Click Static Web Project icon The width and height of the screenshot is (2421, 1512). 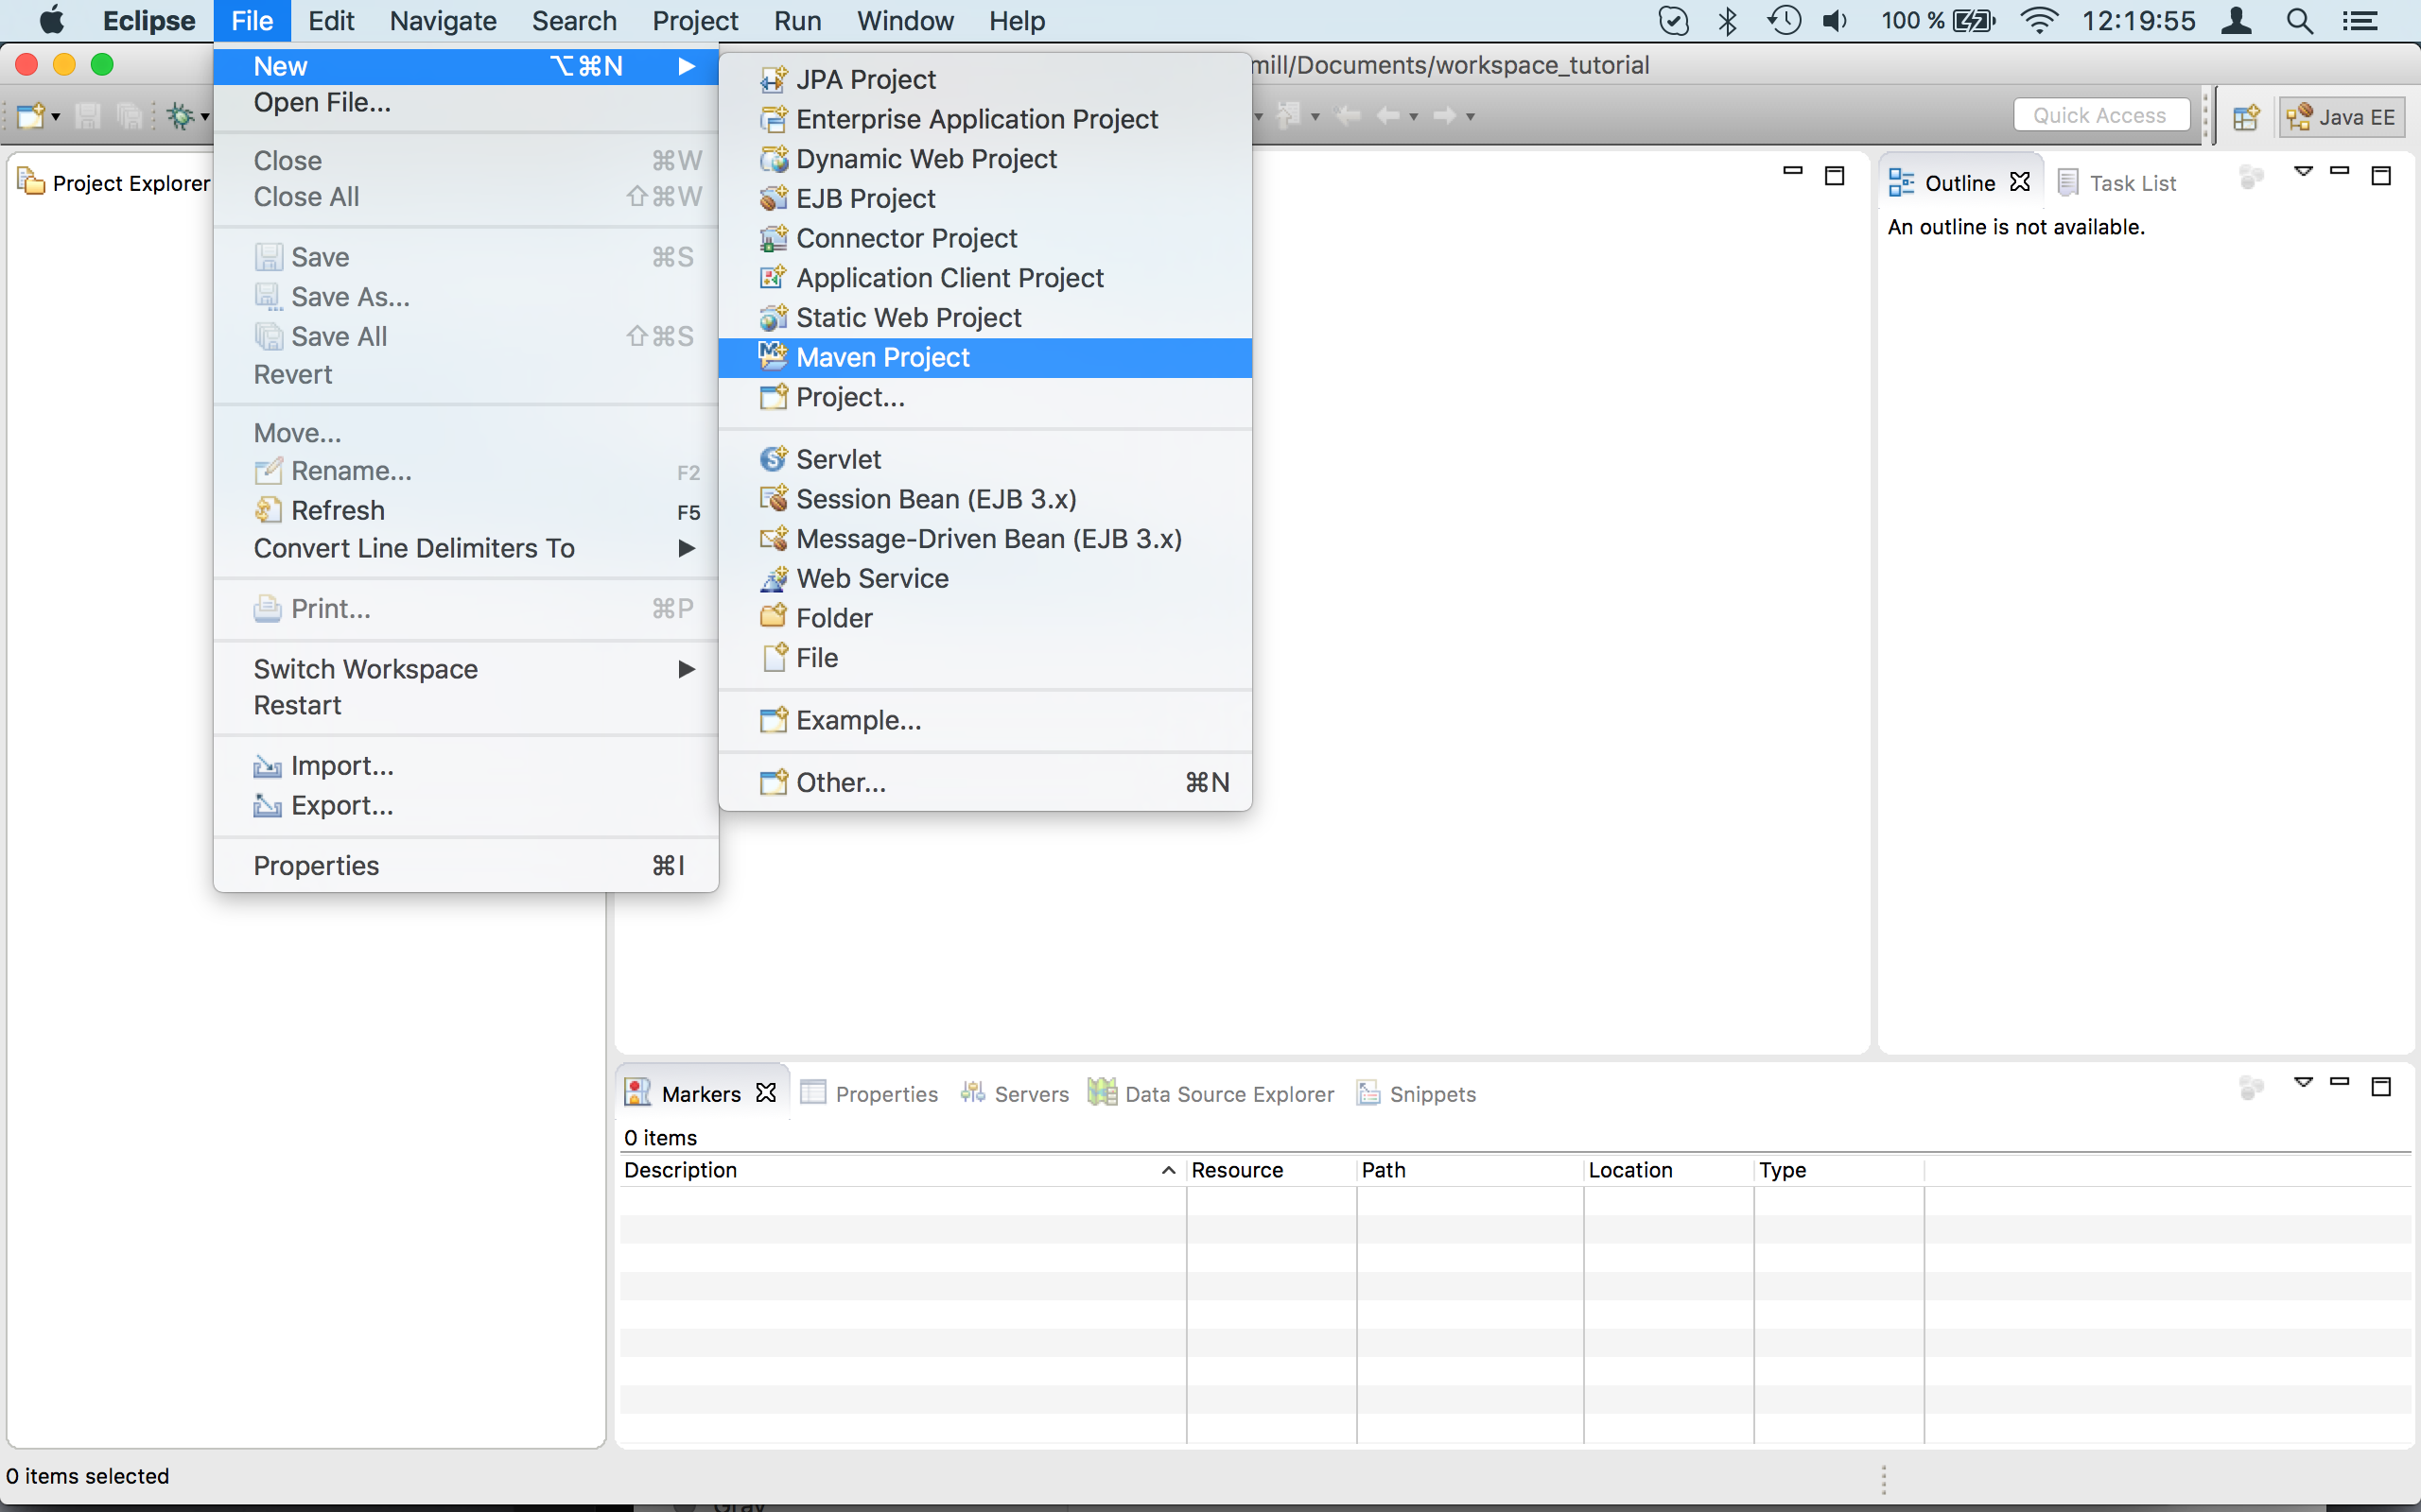[x=773, y=317]
